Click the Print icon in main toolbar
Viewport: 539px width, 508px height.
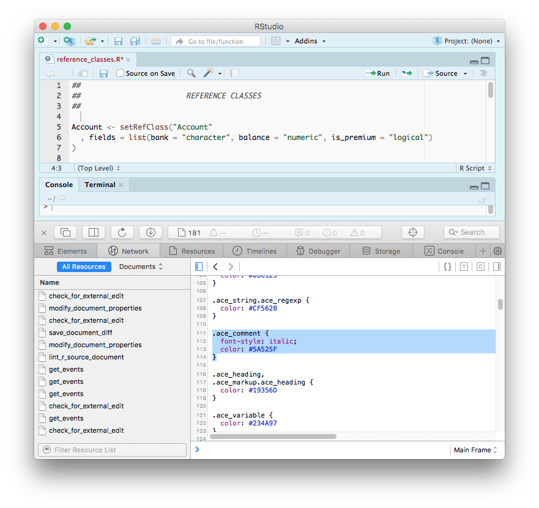[x=156, y=41]
